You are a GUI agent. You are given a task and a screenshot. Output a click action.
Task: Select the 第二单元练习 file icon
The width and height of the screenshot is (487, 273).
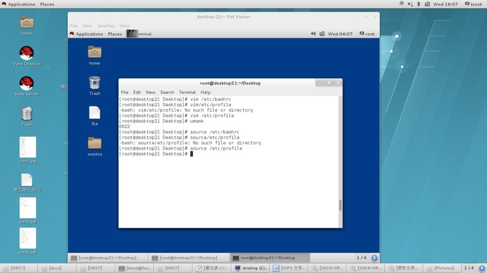tap(27, 182)
